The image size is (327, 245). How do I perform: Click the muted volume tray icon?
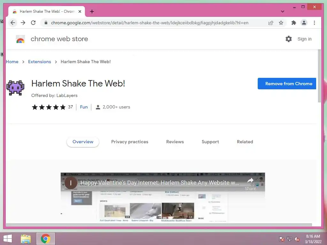[x=297, y=239]
